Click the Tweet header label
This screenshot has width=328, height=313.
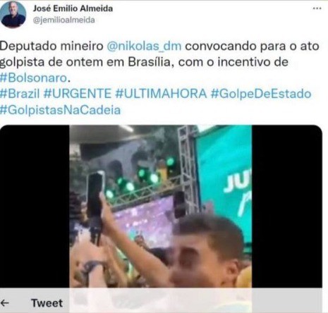(x=47, y=303)
